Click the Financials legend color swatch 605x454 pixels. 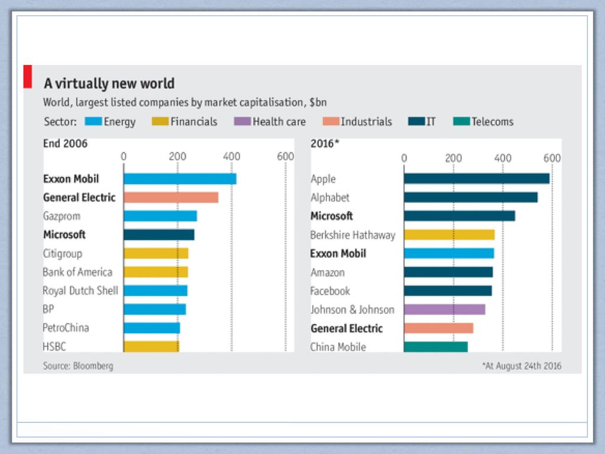(x=160, y=121)
